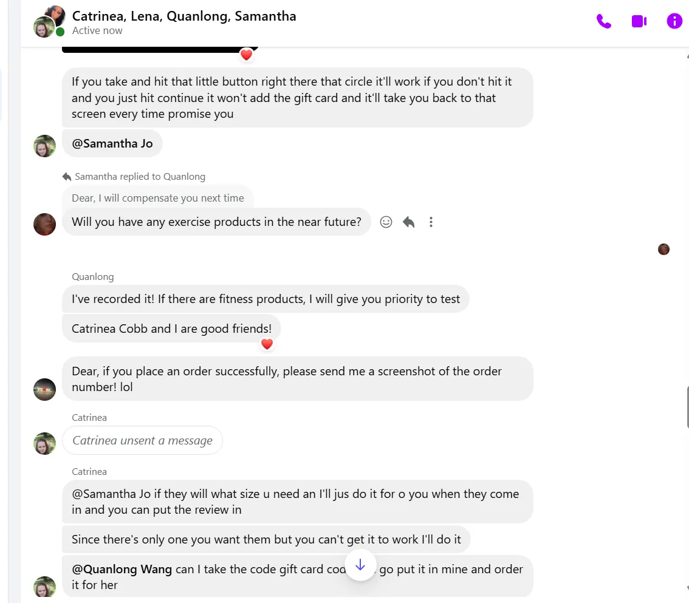This screenshot has height=603, width=689.
Task: Click heart reaction under the black image
Action: coord(246,55)
